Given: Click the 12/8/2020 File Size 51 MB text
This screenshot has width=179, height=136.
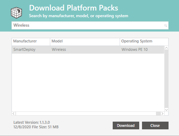Looking at the screenshot, I should pyautogui.click(x=36, y=127).
